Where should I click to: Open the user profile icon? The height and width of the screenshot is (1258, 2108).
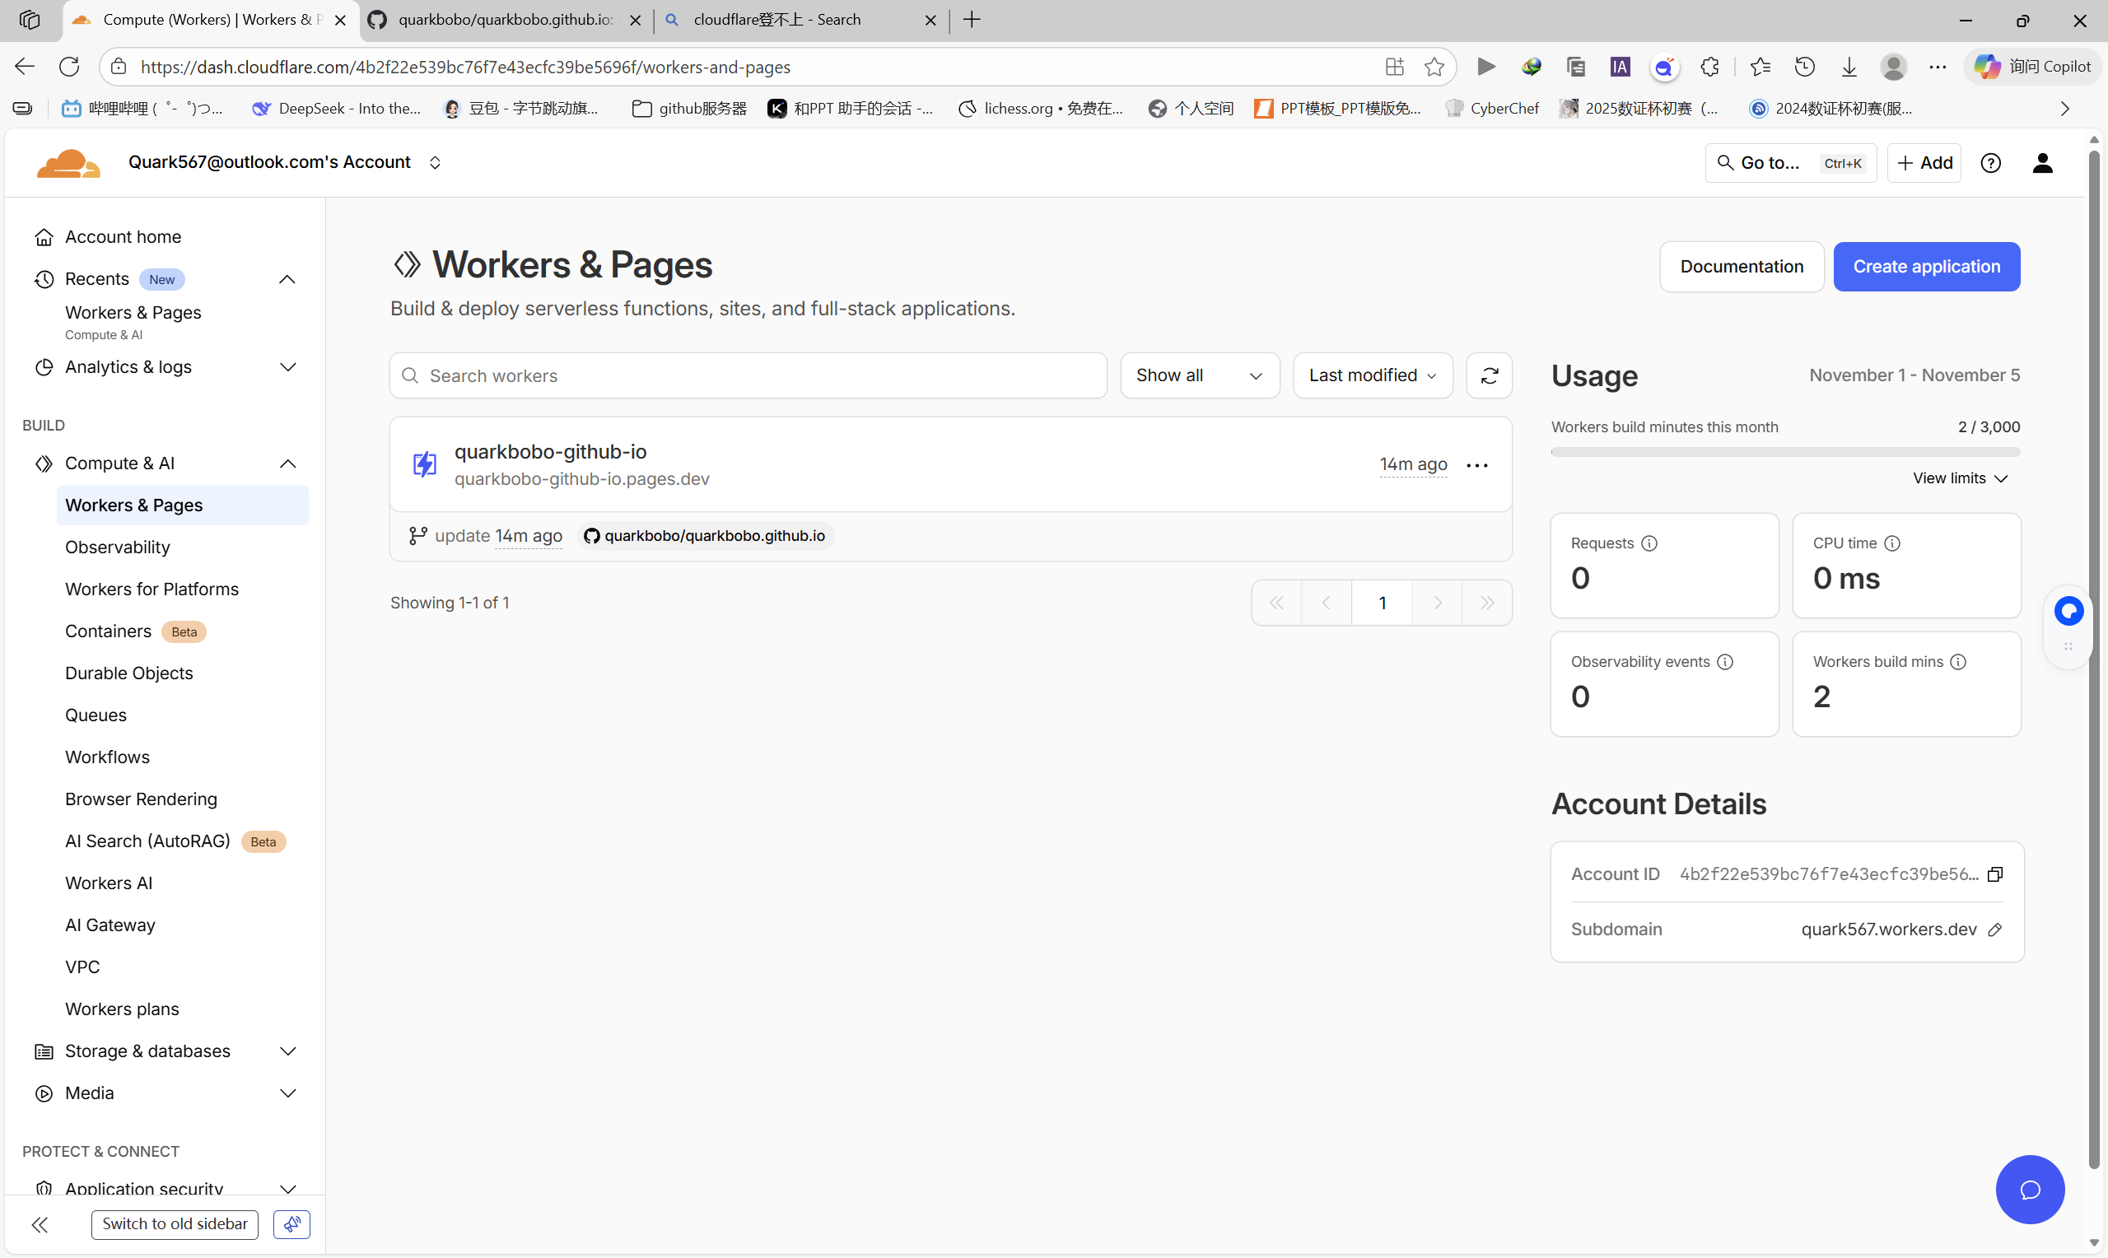pyautogui.click(x=2043, y=163)
